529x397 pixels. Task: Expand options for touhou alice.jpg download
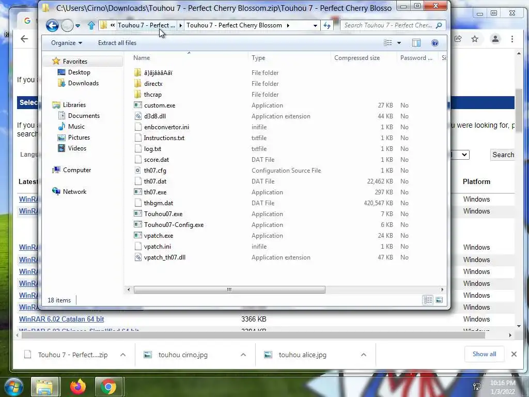pos(363,355)
